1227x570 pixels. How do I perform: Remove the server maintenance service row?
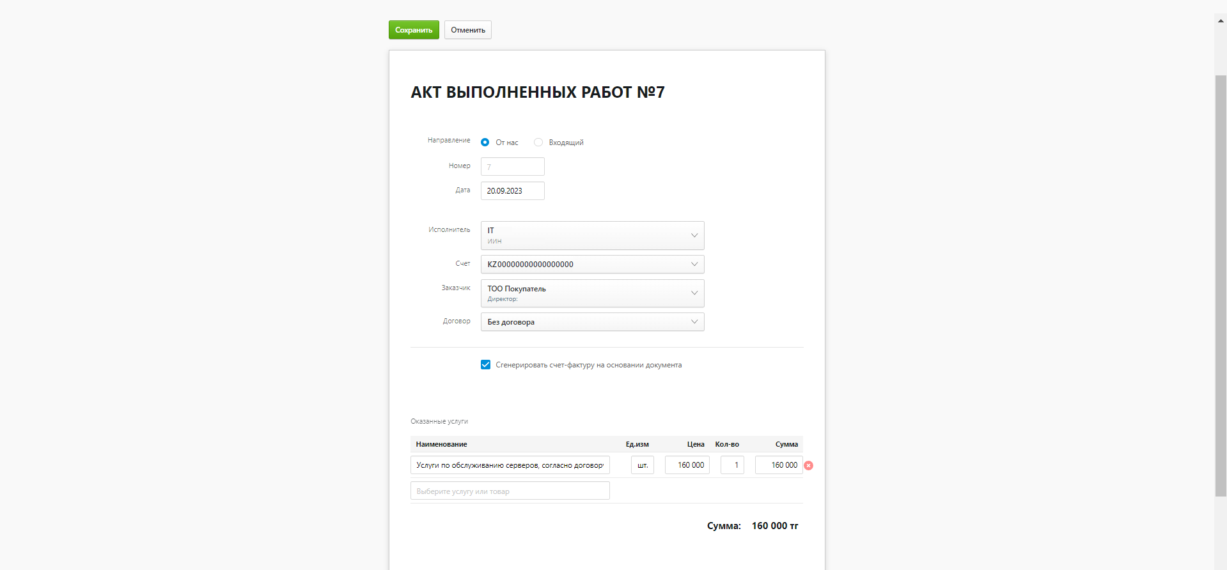(808, 465)
